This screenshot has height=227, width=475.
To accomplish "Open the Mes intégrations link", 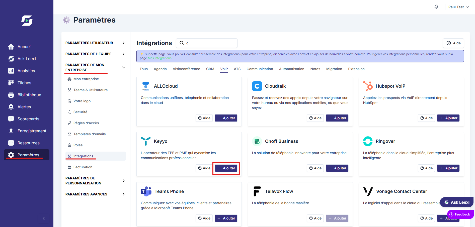I will coord(160,58).
